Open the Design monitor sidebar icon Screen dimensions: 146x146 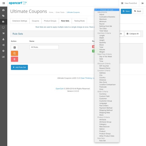click(4, 27)
